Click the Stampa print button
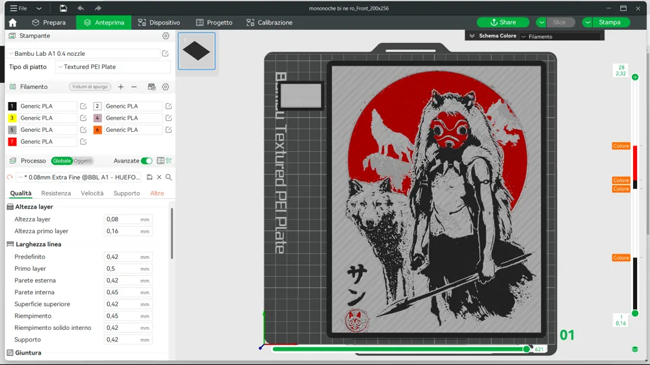Screen dimensions: 650x365 tap(610, 22)
